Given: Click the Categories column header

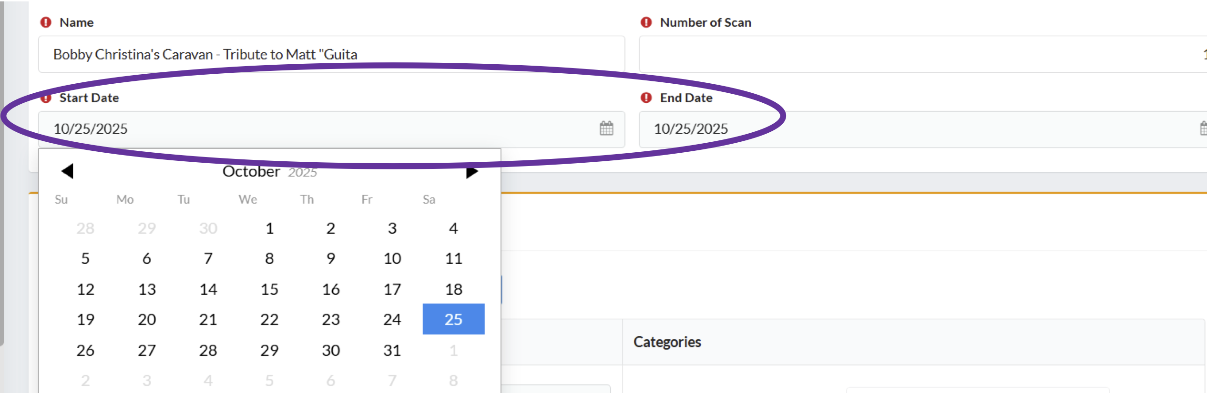Looking at the screenshot, I should pos(667,342).
